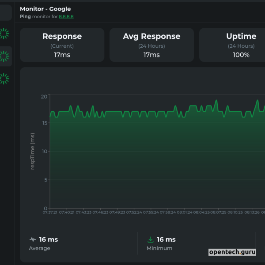The height and width of the screenshot is (265, 265).
Task: Click the 08:07:25 time axis label
Action: click(x=218, y=212)
